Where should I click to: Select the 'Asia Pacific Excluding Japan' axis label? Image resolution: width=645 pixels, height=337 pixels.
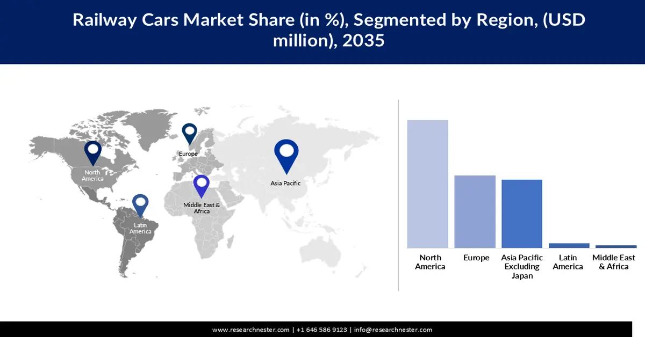[x=521, y=267]
